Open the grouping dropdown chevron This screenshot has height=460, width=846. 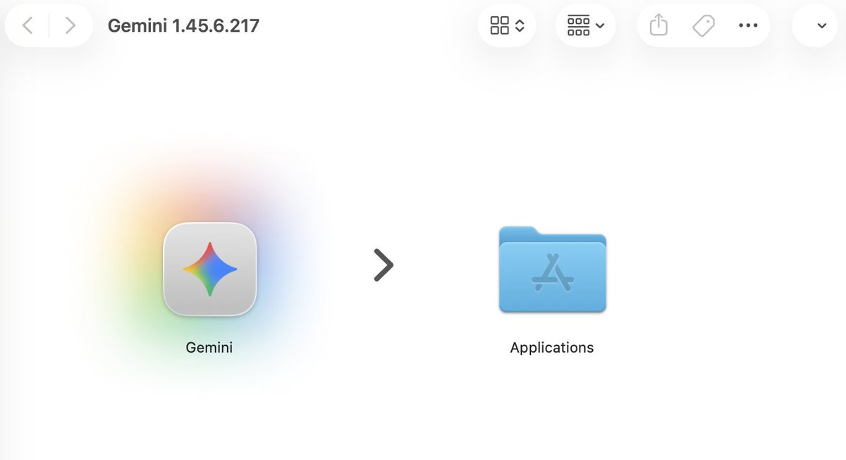click(x=600, y=25)
